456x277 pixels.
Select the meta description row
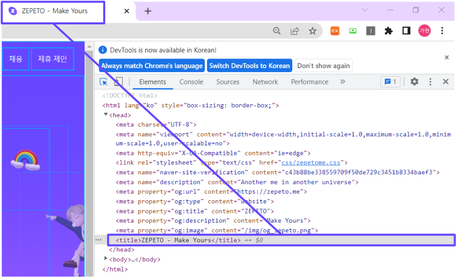click(x=237, y=182)
